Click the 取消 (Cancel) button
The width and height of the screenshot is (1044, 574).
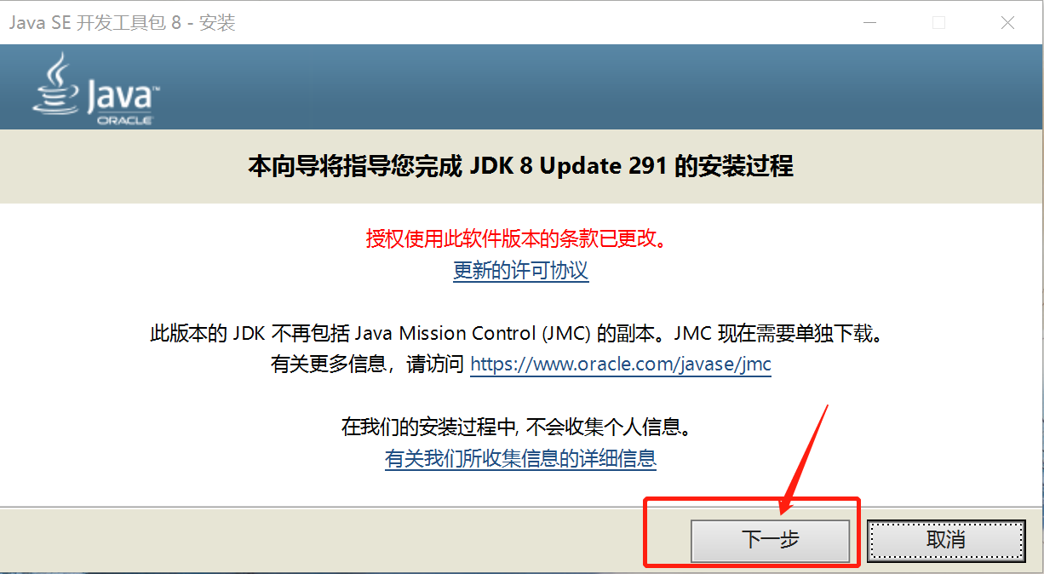[946, 541]
